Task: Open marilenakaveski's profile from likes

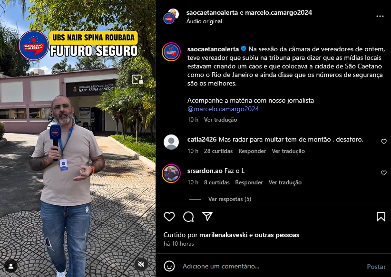Action: pyautogui.click(x=224, y=235)
